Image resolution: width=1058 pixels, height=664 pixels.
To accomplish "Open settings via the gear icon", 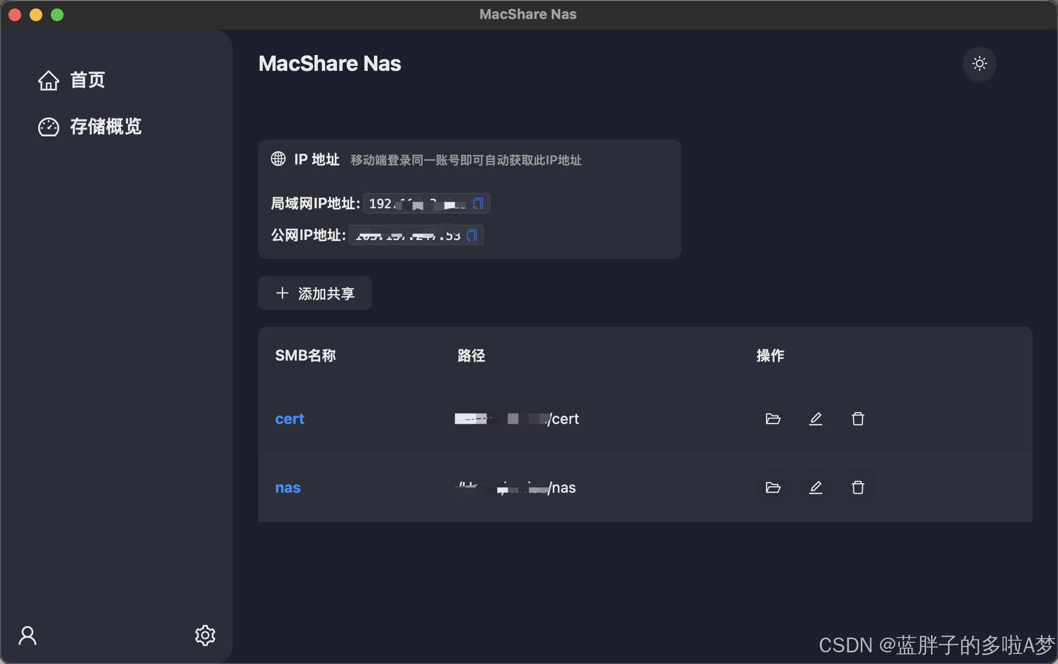I will coord(205,635).
